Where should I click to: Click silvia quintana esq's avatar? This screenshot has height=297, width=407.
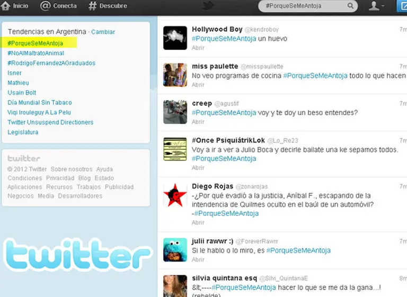click(x=175, y=286)
